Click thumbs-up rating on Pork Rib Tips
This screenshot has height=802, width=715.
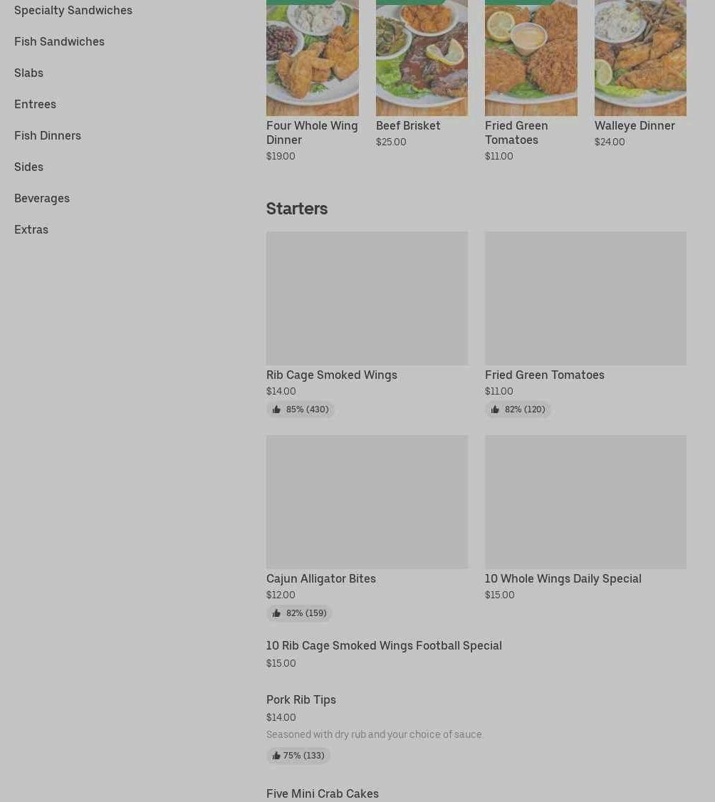click(298, 756)
